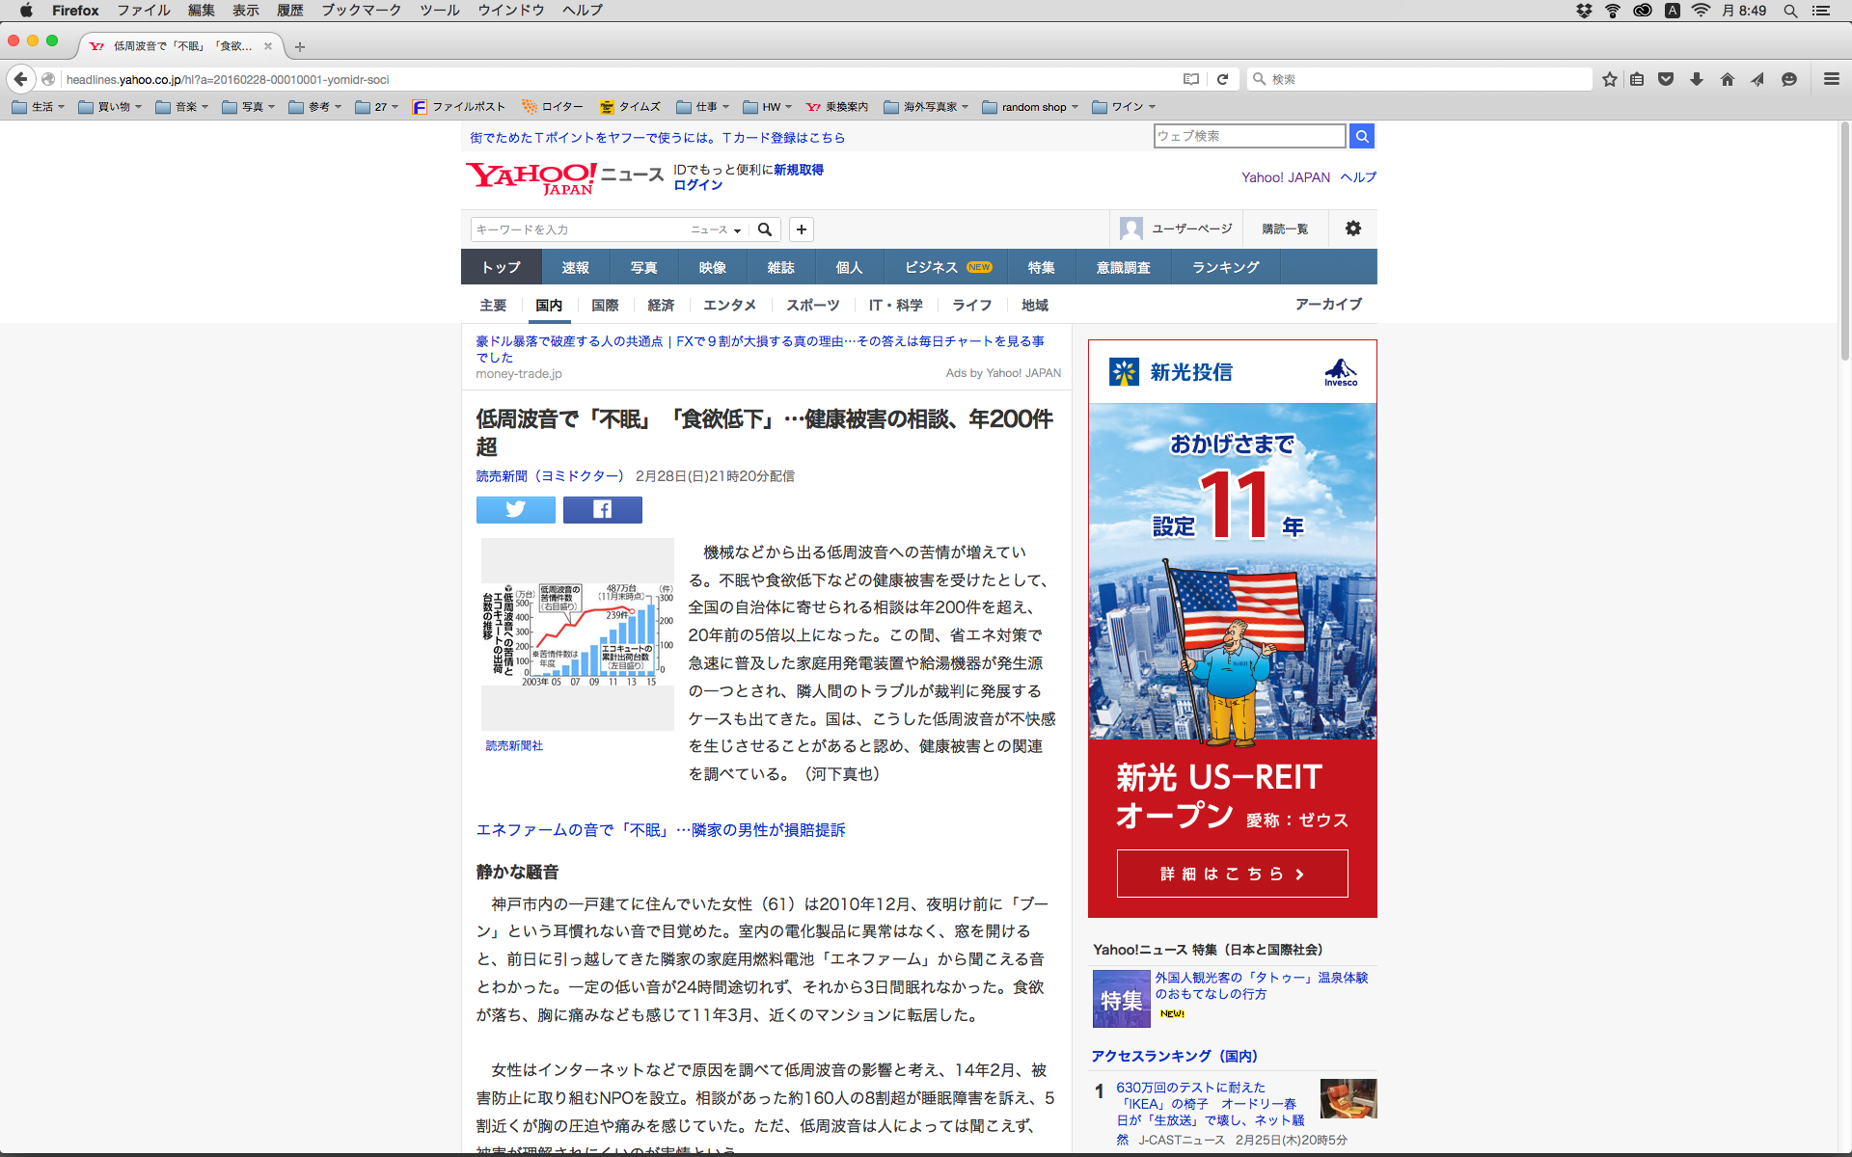The width and height of the screenshot is (1852, 1157).
Task: Open the ブックマーク menu in menu bar
Action: pyautogui.click(x=361, y=11)
